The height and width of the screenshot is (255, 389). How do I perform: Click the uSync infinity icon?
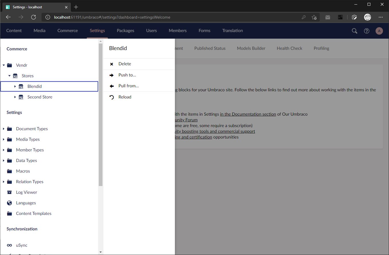tap(9, 245)
